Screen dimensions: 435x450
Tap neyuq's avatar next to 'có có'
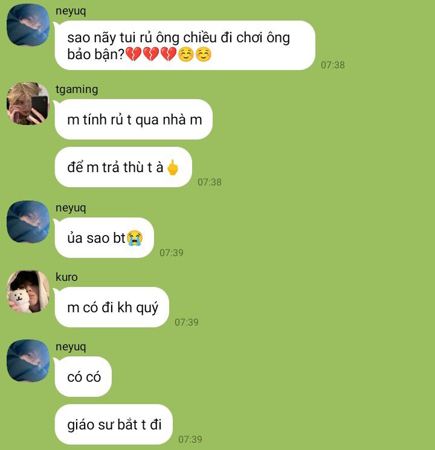pos(28,361)
